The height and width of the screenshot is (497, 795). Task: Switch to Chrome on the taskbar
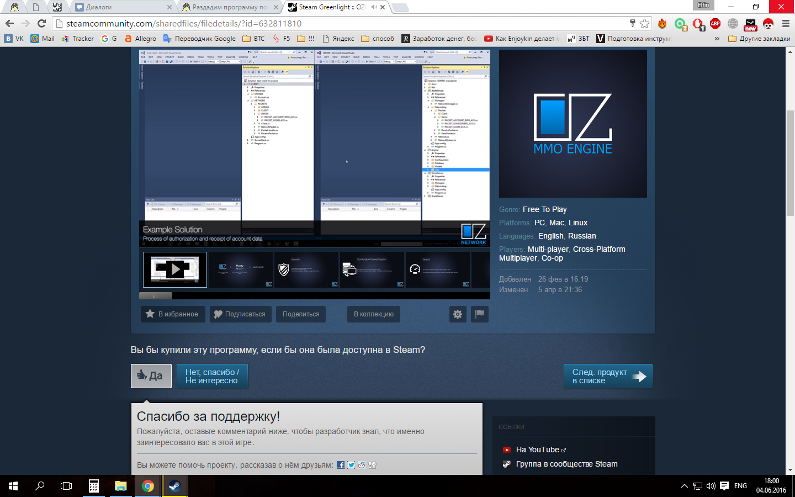pyautogui.click(x=147, y=486)
